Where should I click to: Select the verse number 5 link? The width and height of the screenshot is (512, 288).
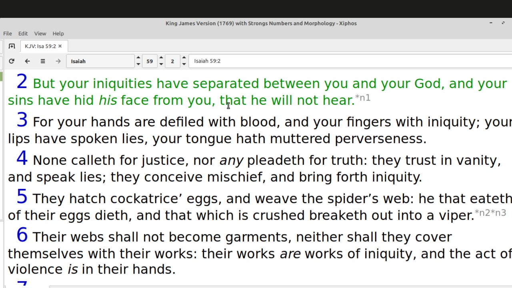point(22,197)
